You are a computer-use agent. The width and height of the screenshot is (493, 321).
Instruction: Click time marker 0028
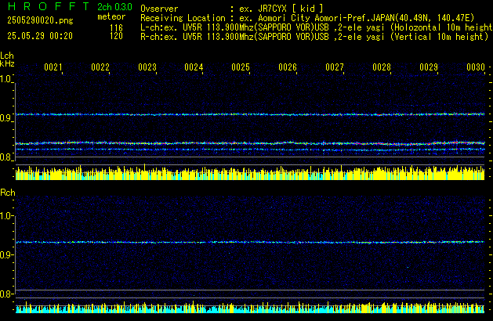click(x=382, y=67)
